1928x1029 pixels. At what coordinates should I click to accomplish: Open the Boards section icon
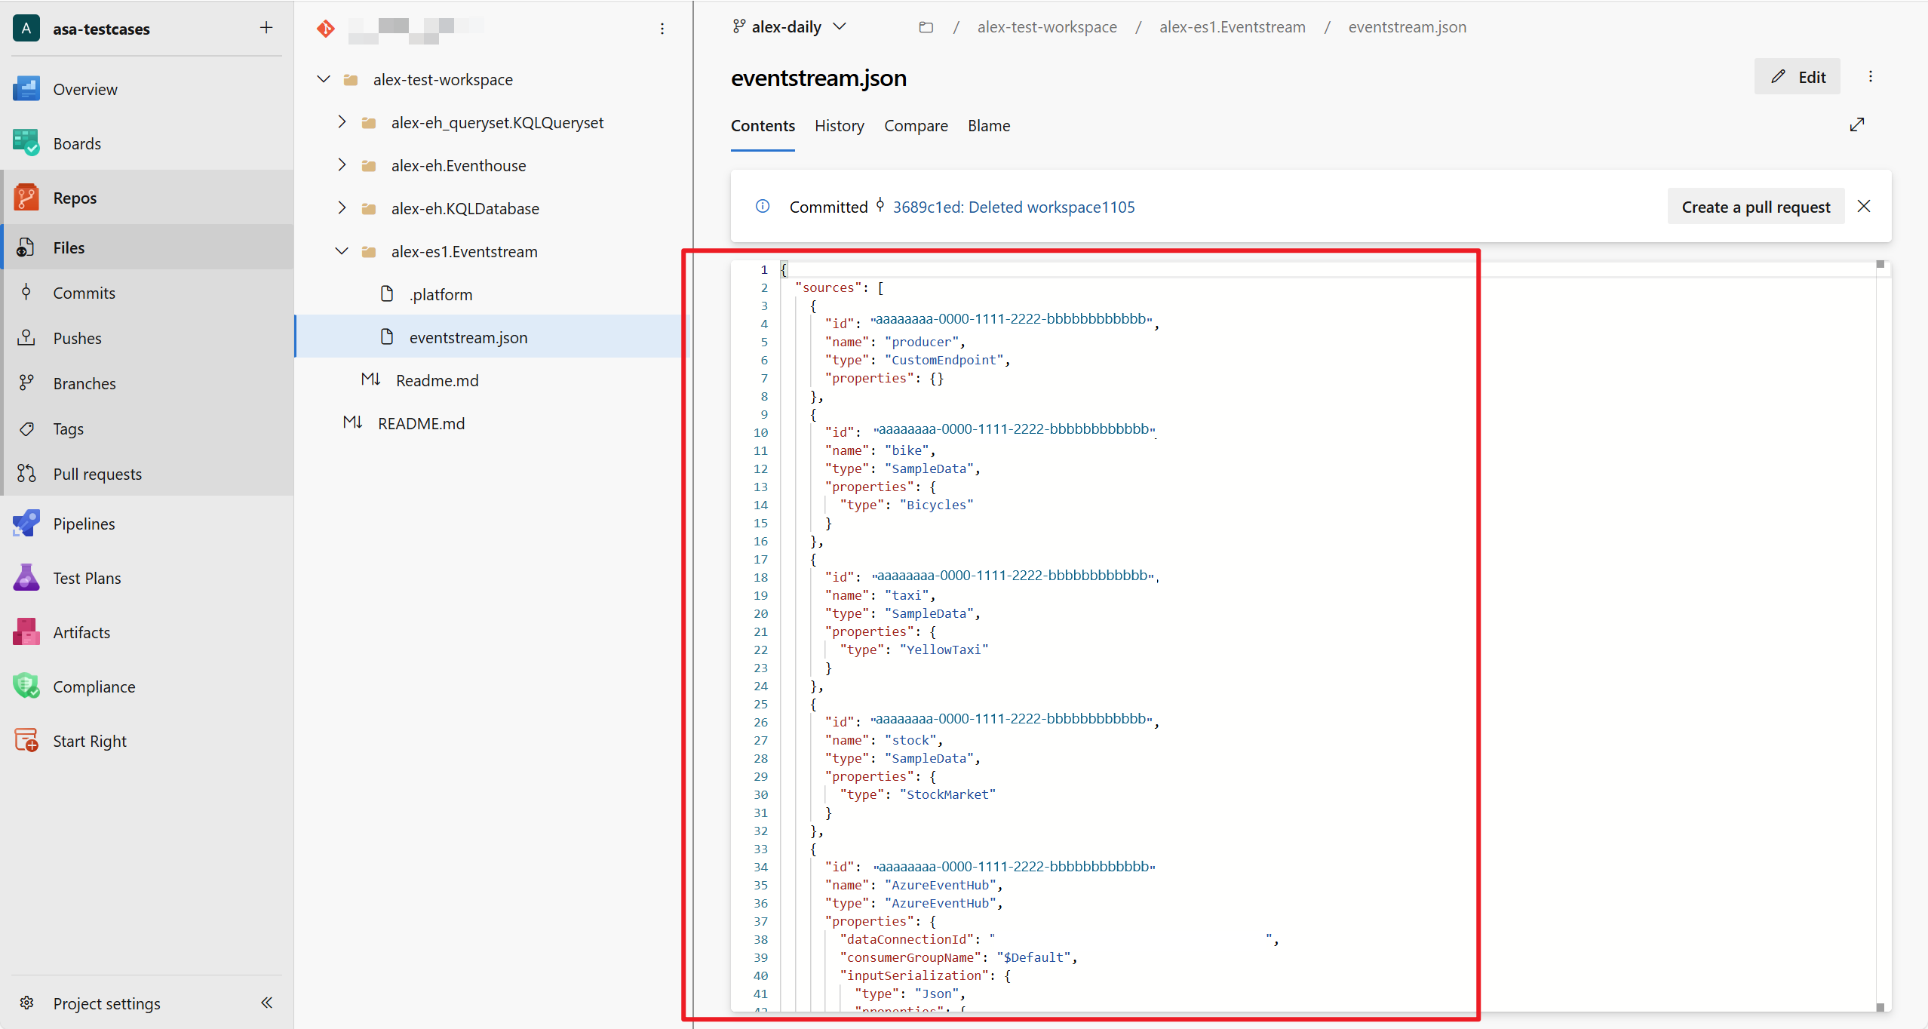[x=26, y=143]
